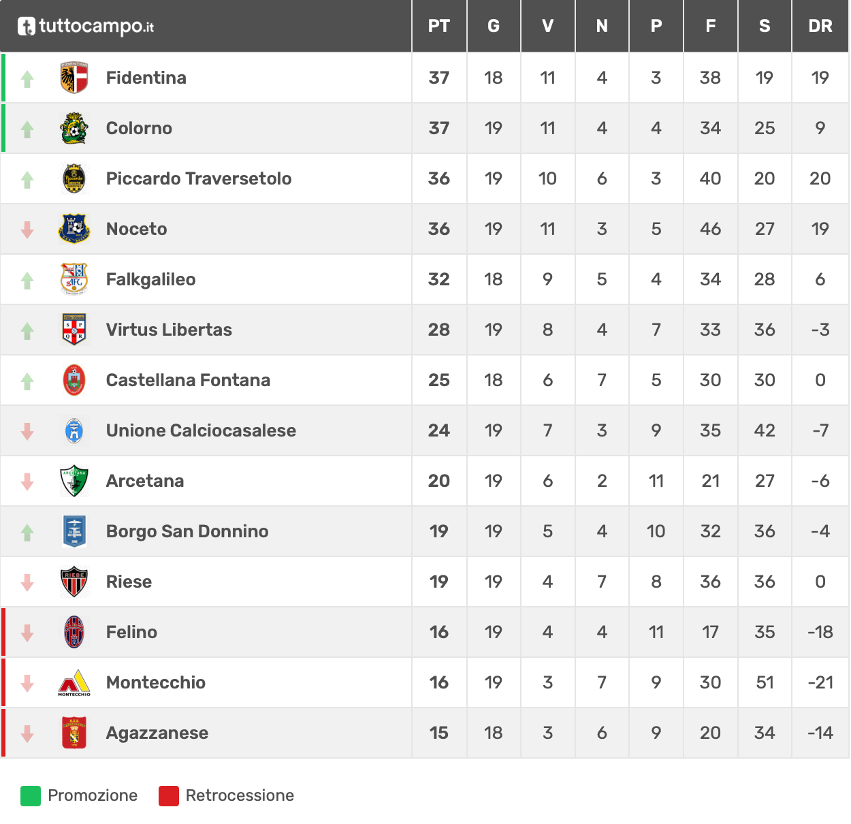Click the tuttocampo.it logo
Viewport: 851px width, 824px height.
[86, 27]
